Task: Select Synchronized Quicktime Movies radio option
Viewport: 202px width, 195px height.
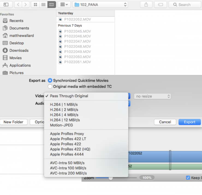Action: click(50, 81)
